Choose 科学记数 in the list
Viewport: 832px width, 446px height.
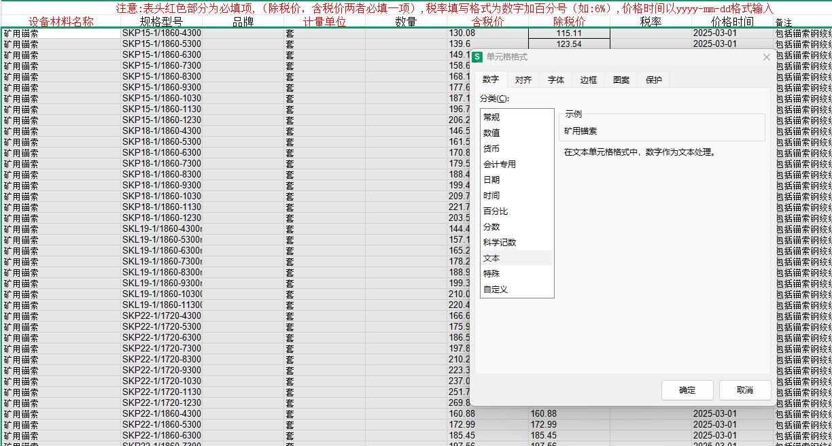(x=500, y=243)
